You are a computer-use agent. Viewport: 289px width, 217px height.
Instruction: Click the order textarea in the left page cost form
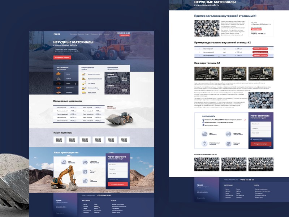click(118, 174)
